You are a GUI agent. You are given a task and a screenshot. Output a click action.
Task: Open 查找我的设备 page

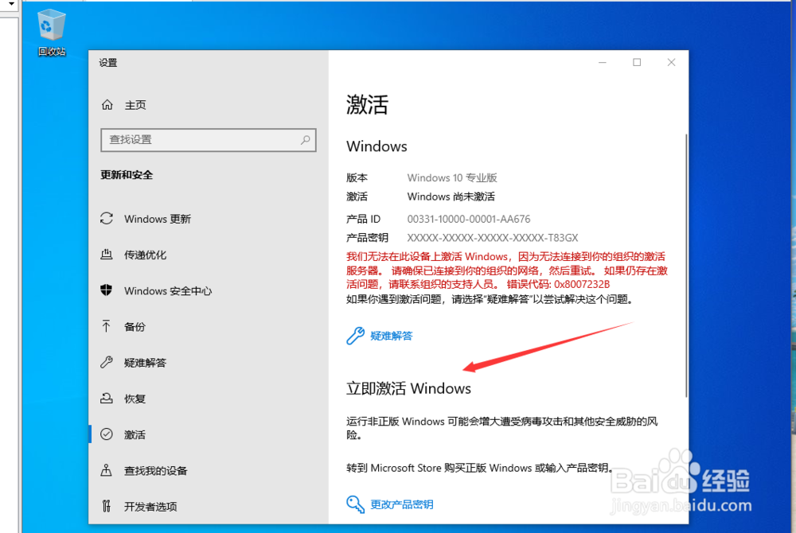pos(155,471)
